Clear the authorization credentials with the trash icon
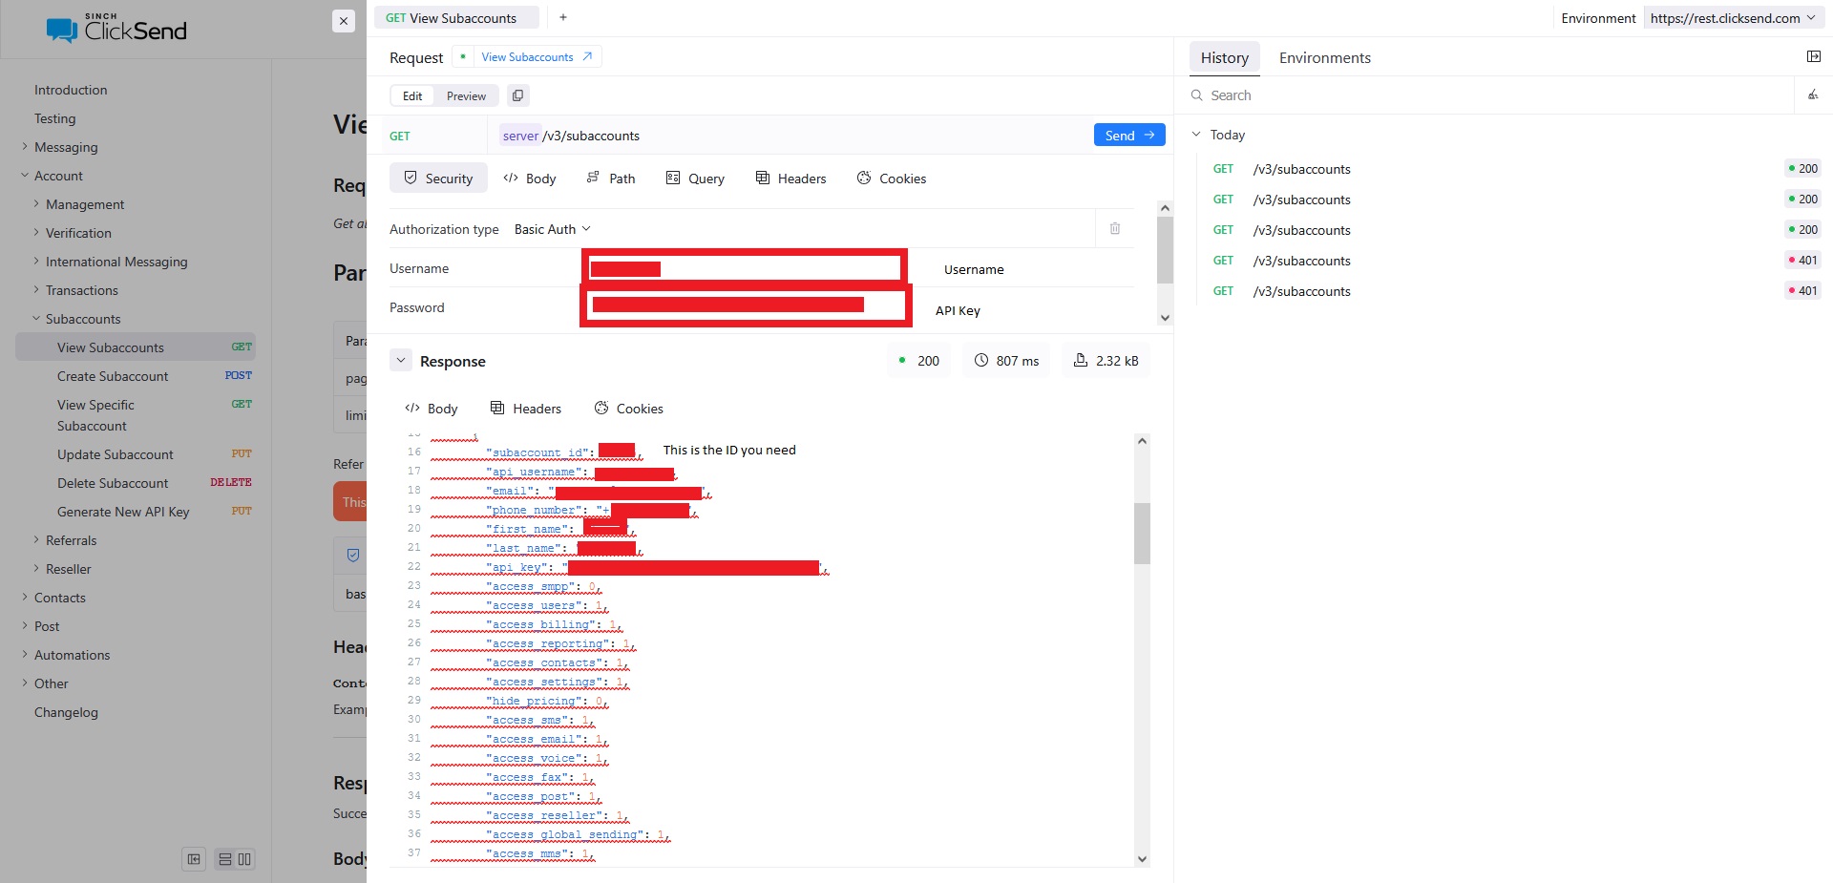Screen dimensions: 1833x883 pyautogui.click(x=1114, y=228)
